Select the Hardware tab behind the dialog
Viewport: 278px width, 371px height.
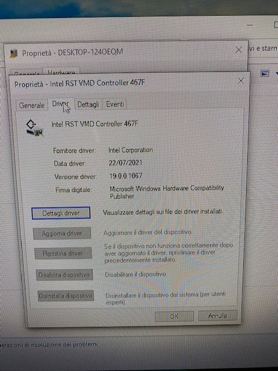61,72
